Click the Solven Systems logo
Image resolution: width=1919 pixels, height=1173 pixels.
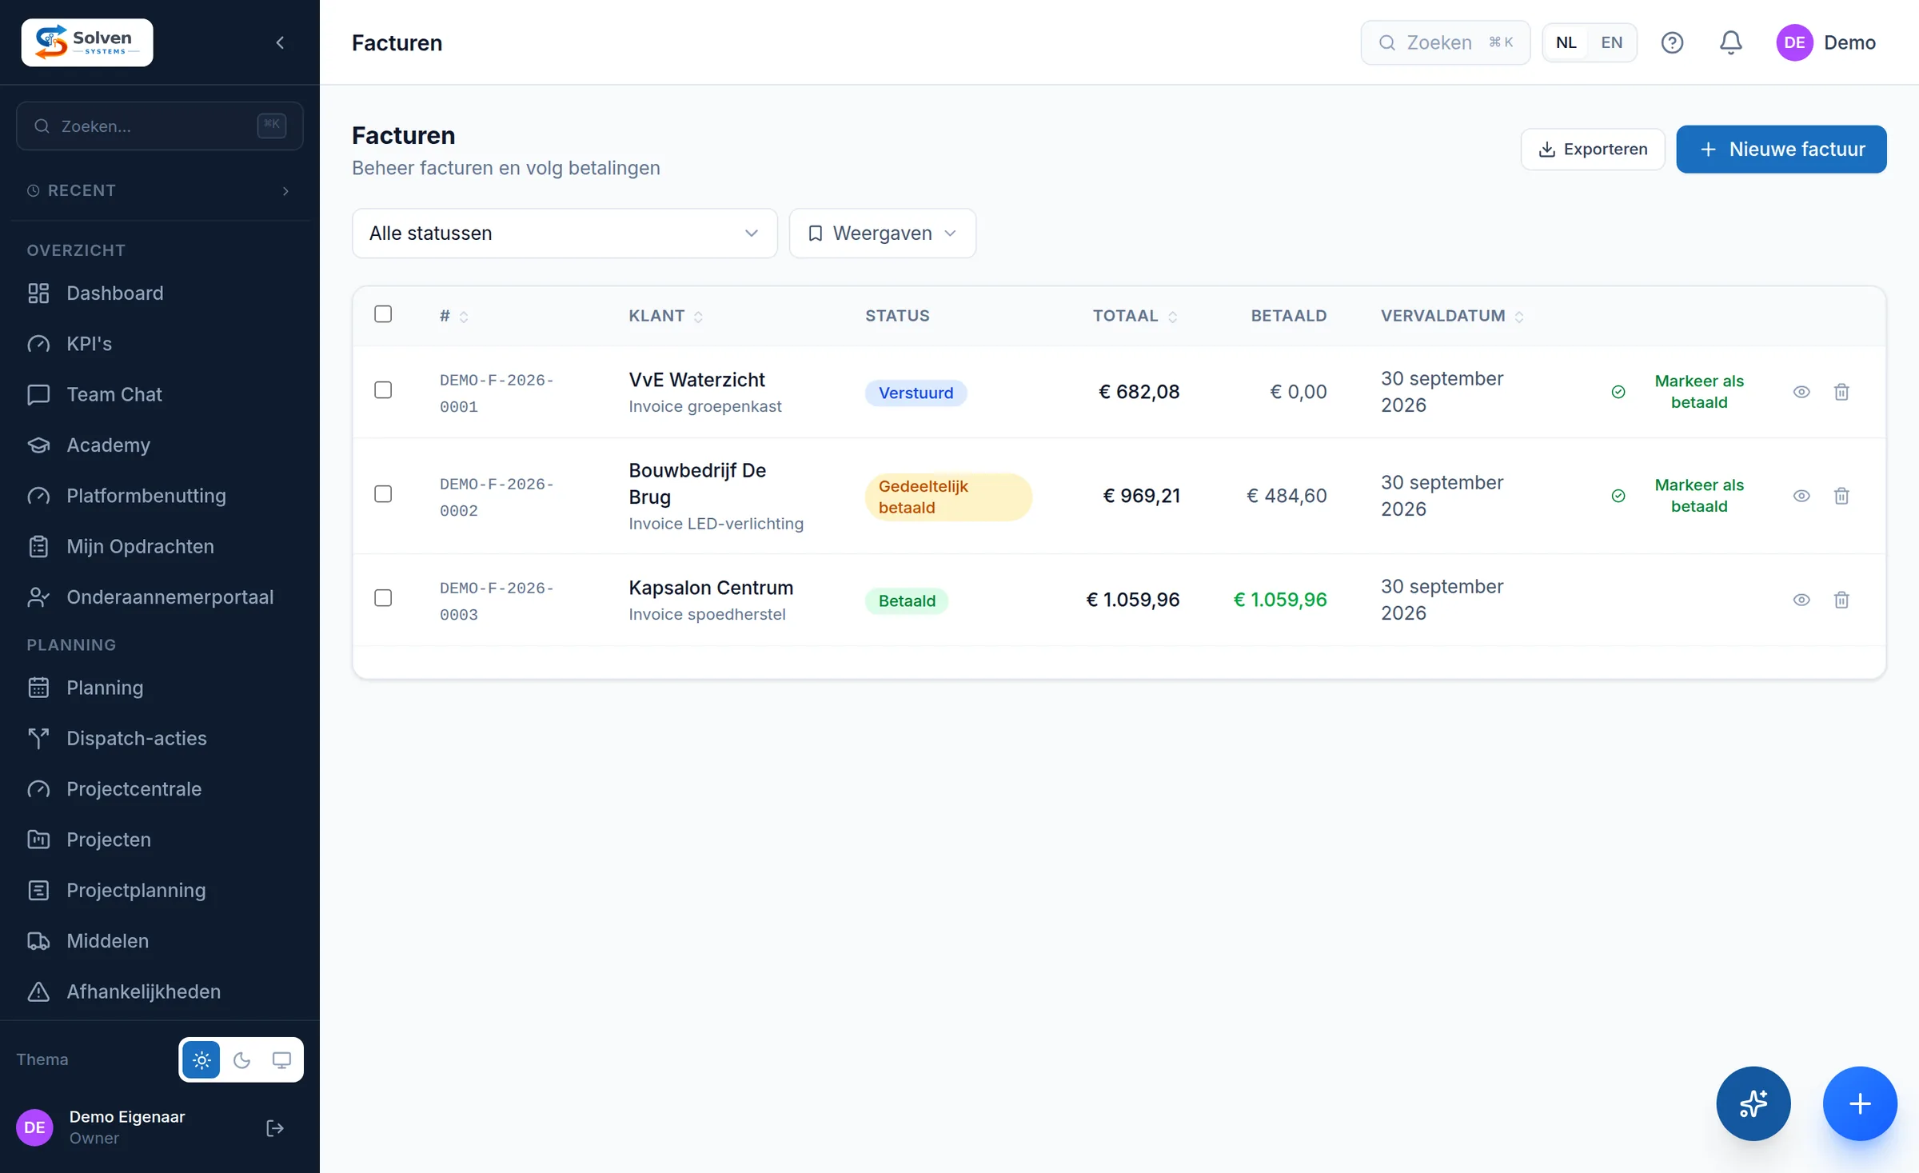(x=87, y=42)
